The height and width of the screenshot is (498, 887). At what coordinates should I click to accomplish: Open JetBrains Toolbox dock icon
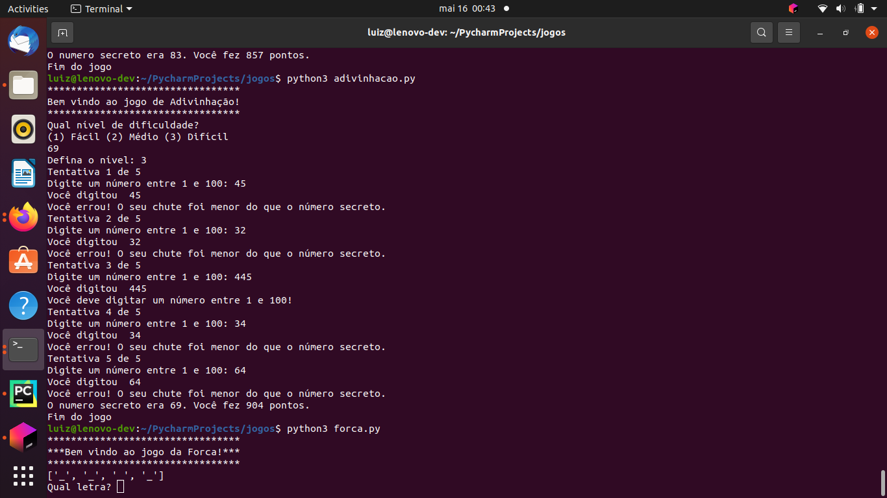[23, 437]
